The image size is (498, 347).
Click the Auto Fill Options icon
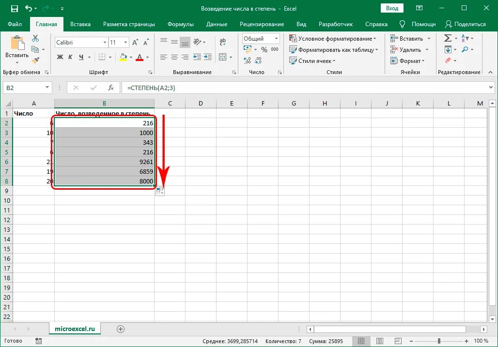(x=160, y=191)
